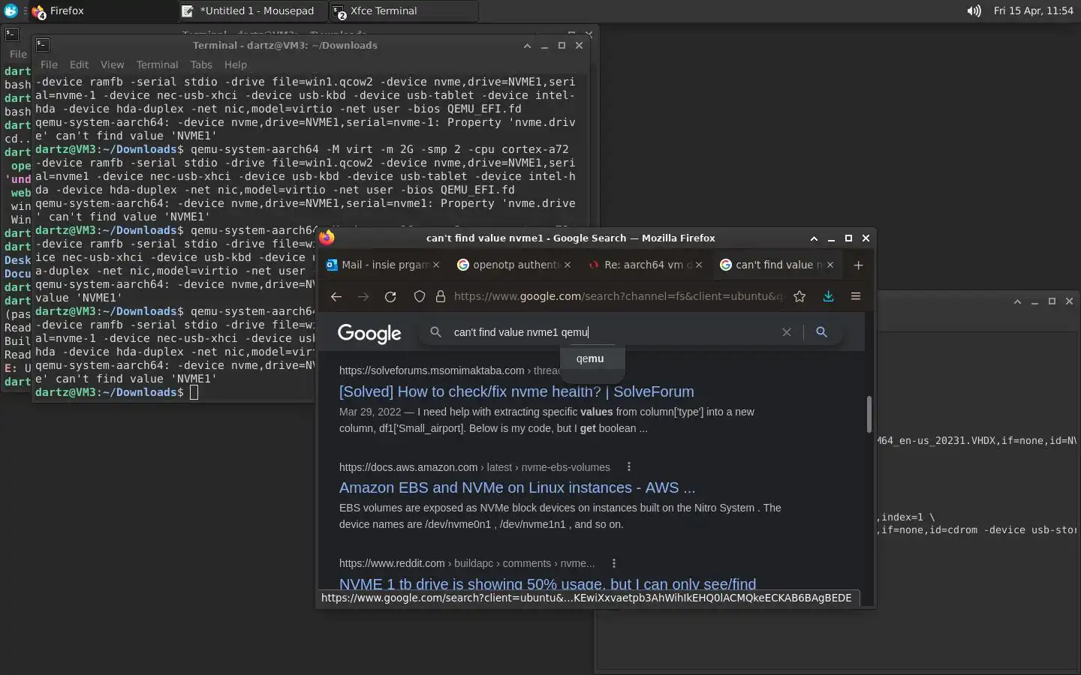
Task: Choose the qemu autocomplete suggestion
Action: click(591, 358)
